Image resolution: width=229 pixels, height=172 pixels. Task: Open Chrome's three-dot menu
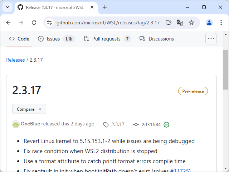221,23
